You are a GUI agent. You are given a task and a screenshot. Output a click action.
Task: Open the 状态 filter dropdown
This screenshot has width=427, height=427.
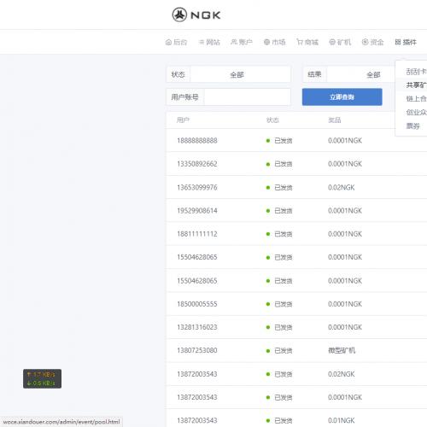pos(241,74)
